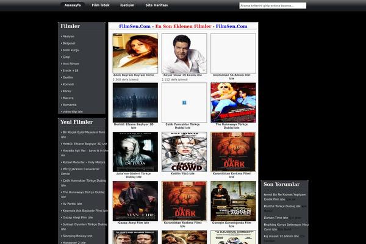Open the bilim kurgu category

click(71, 50)
